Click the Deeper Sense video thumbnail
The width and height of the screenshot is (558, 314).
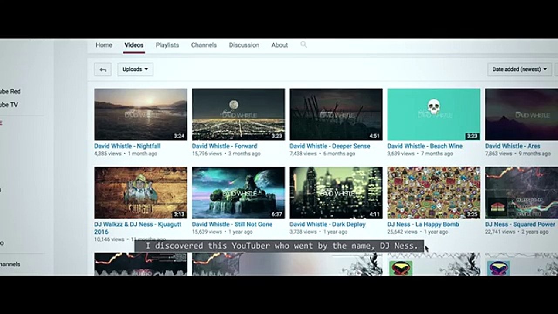click(336, 114)
